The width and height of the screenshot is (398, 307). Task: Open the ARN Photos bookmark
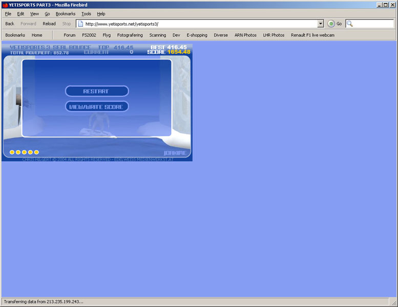tap(245, 35)
